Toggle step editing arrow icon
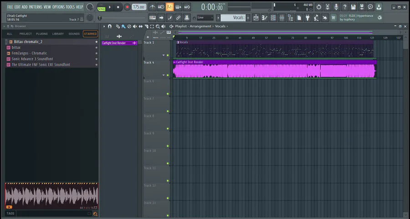Viewport: 410px width, 219px height. (x=161, y=18)
